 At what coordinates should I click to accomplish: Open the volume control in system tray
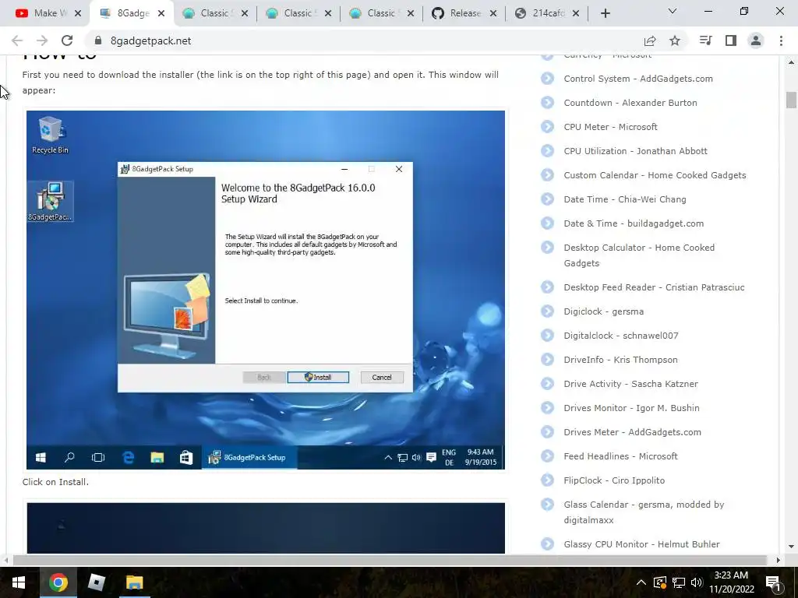[697, 582]
